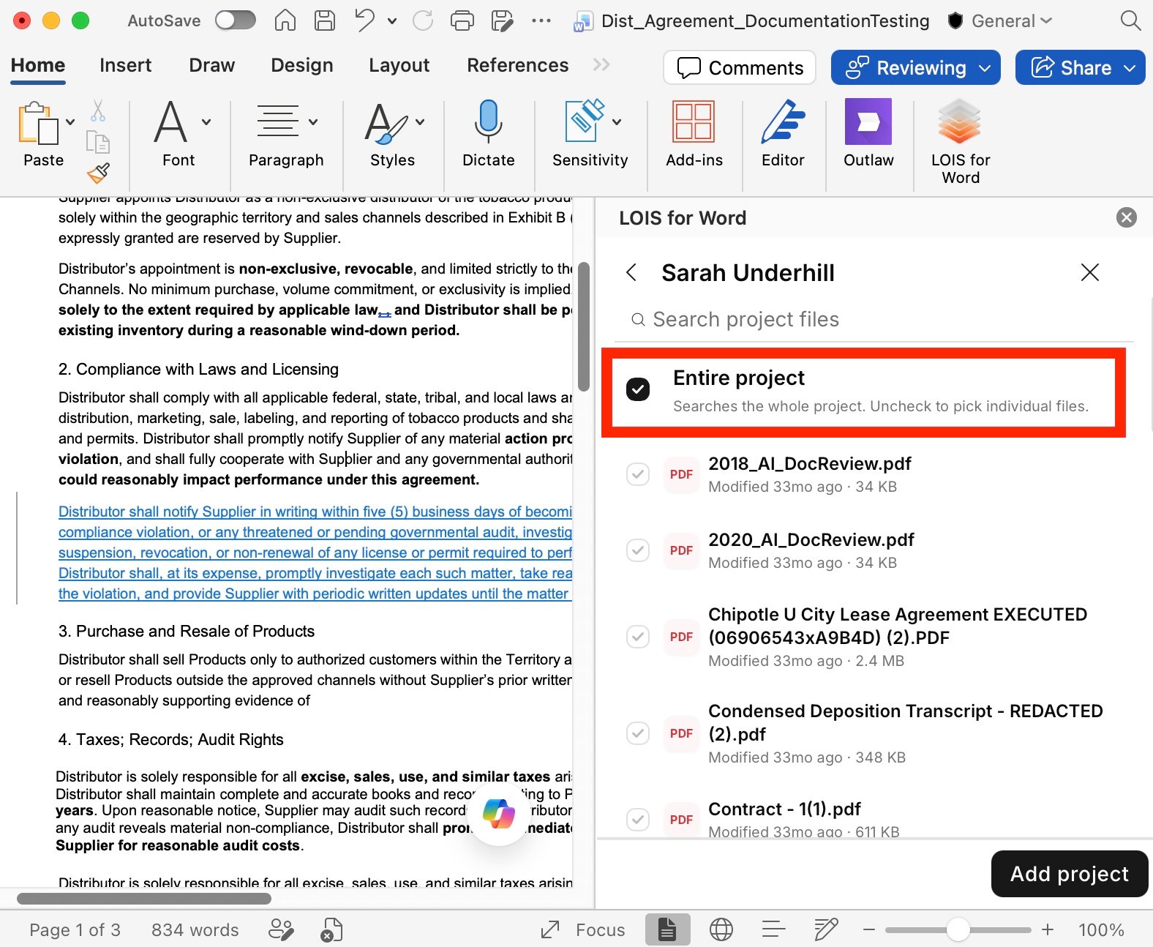Click the floating Copilot icon
Viewport: 1153px width, 947px height.
coord(499,814)
